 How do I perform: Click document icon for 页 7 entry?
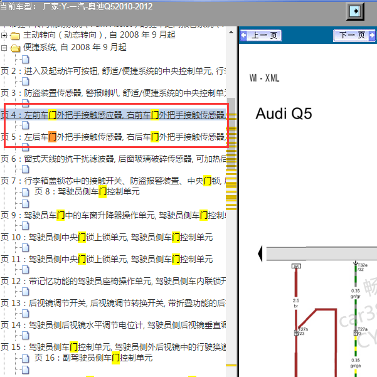pyautogui.click(x=26, y=169)
